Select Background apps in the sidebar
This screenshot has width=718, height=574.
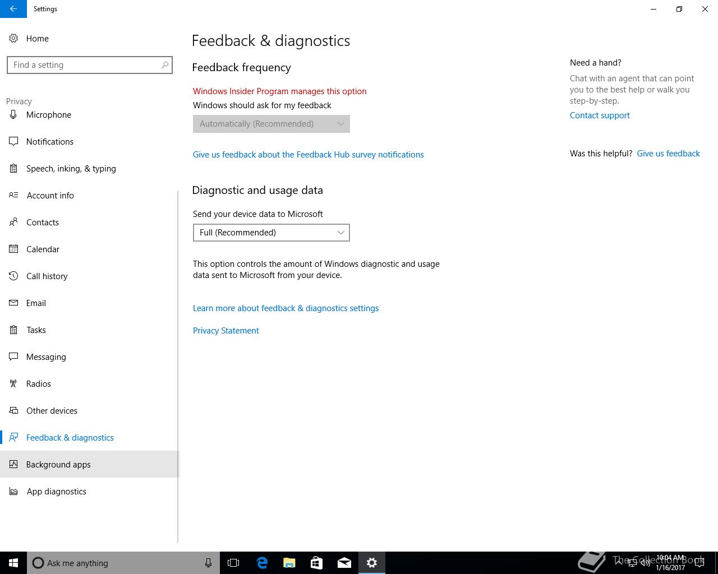point(90,465)
